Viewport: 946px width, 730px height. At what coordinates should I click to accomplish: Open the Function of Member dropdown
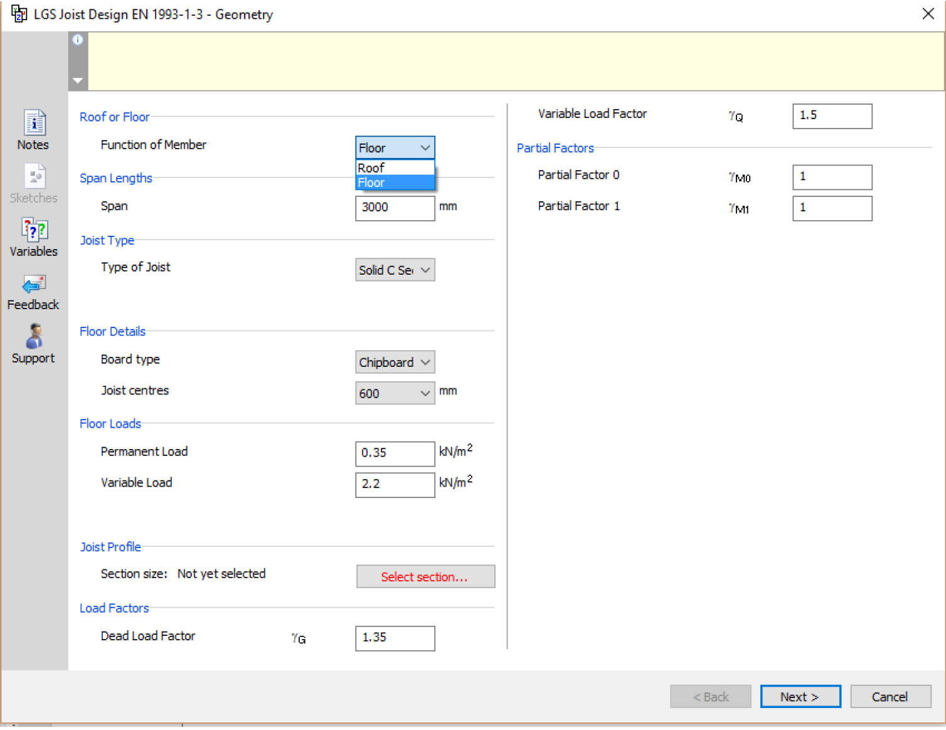coord(395,148)
